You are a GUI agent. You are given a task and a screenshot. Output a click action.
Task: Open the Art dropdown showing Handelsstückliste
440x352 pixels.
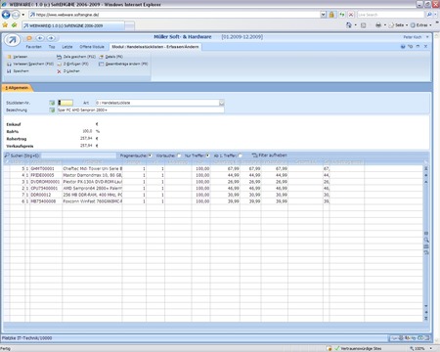pyautogui.click(x=222, y=103)
